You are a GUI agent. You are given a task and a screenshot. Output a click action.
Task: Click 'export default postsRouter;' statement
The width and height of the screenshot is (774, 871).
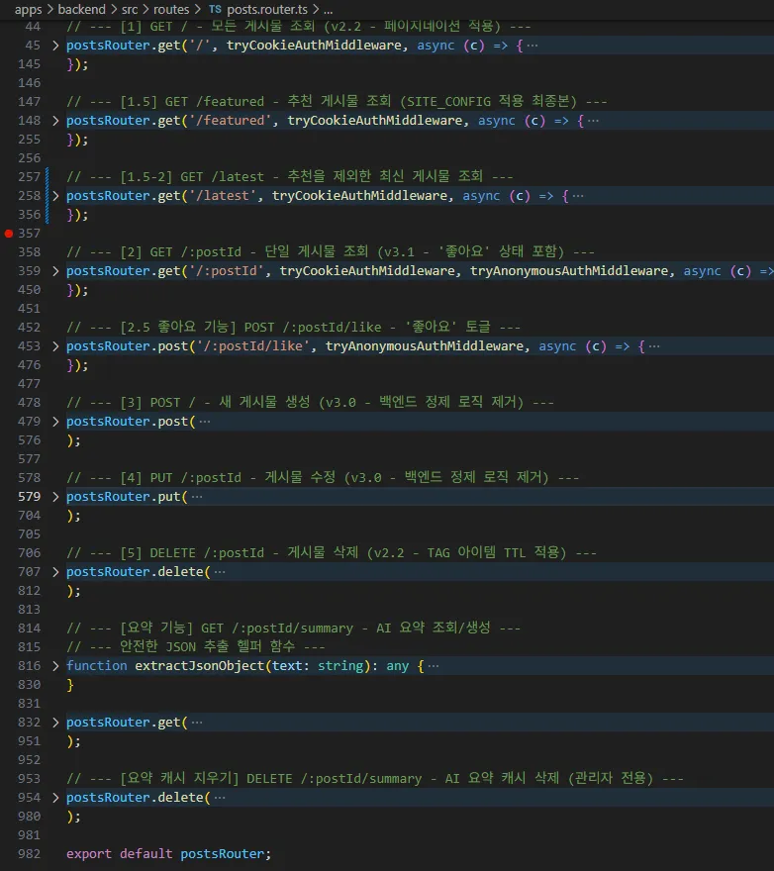click(x=168, y=854)
